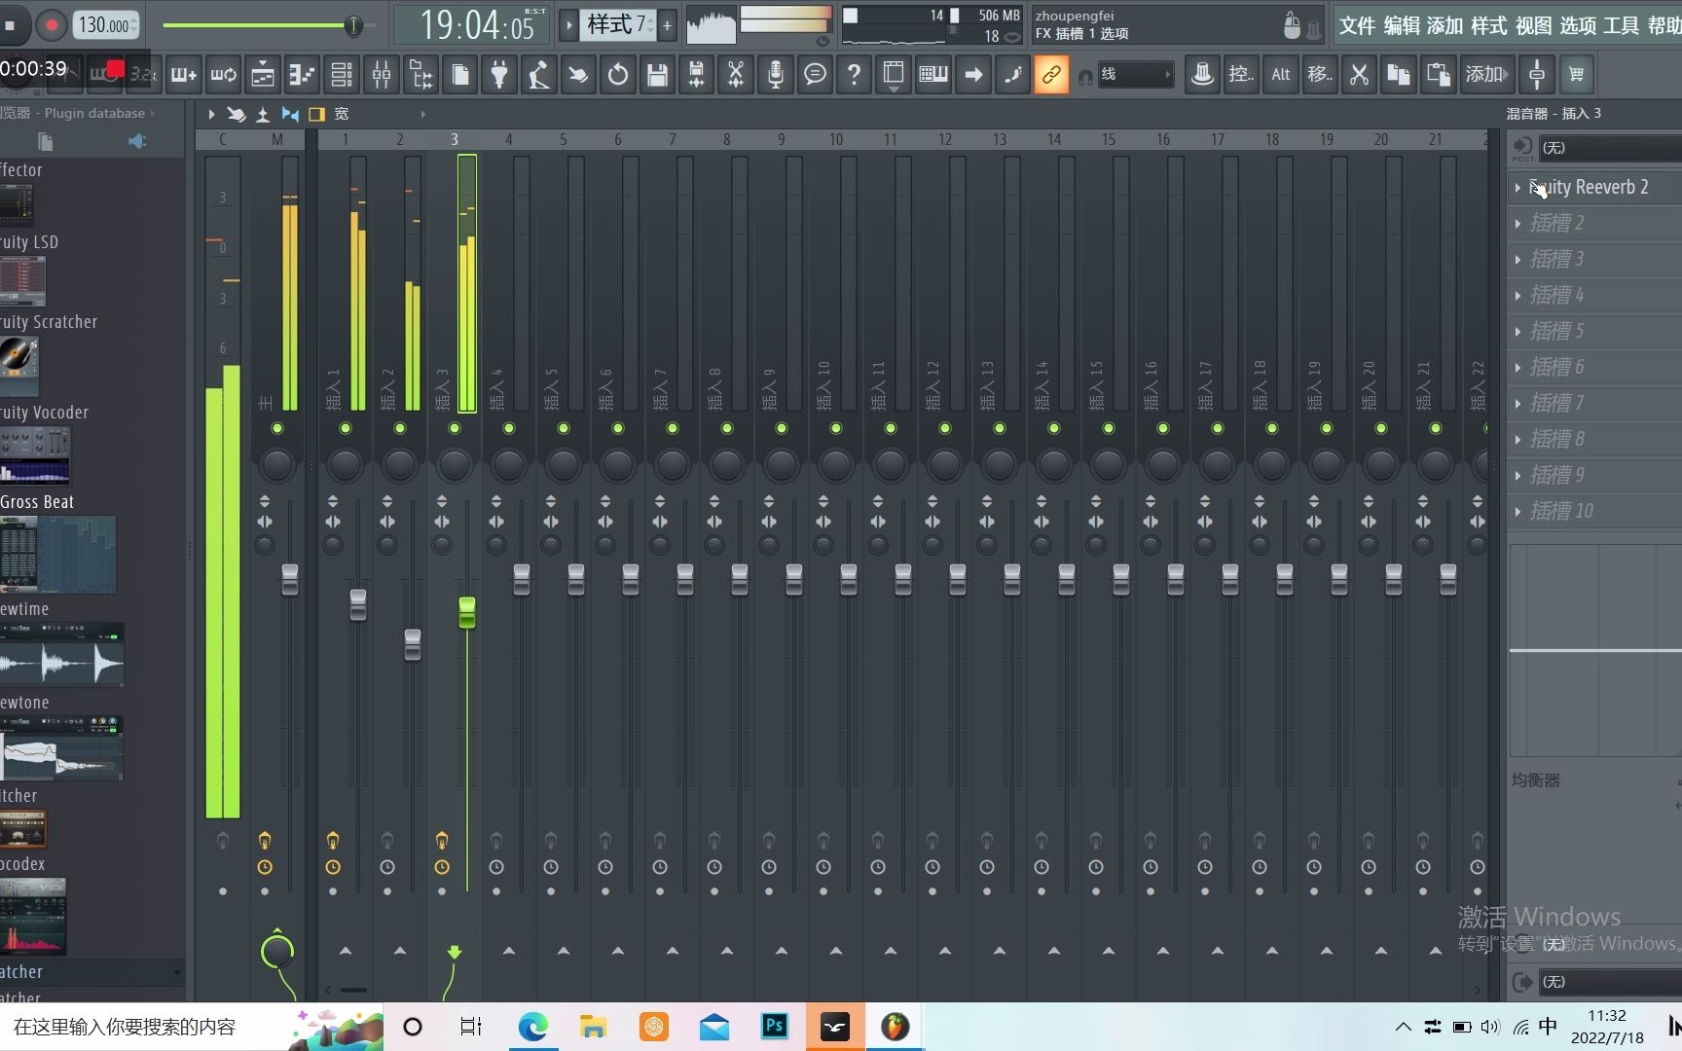Open the 工具 menu
The image size is (1682, 1051).
pyautogui.click(x=1622, y=26)
